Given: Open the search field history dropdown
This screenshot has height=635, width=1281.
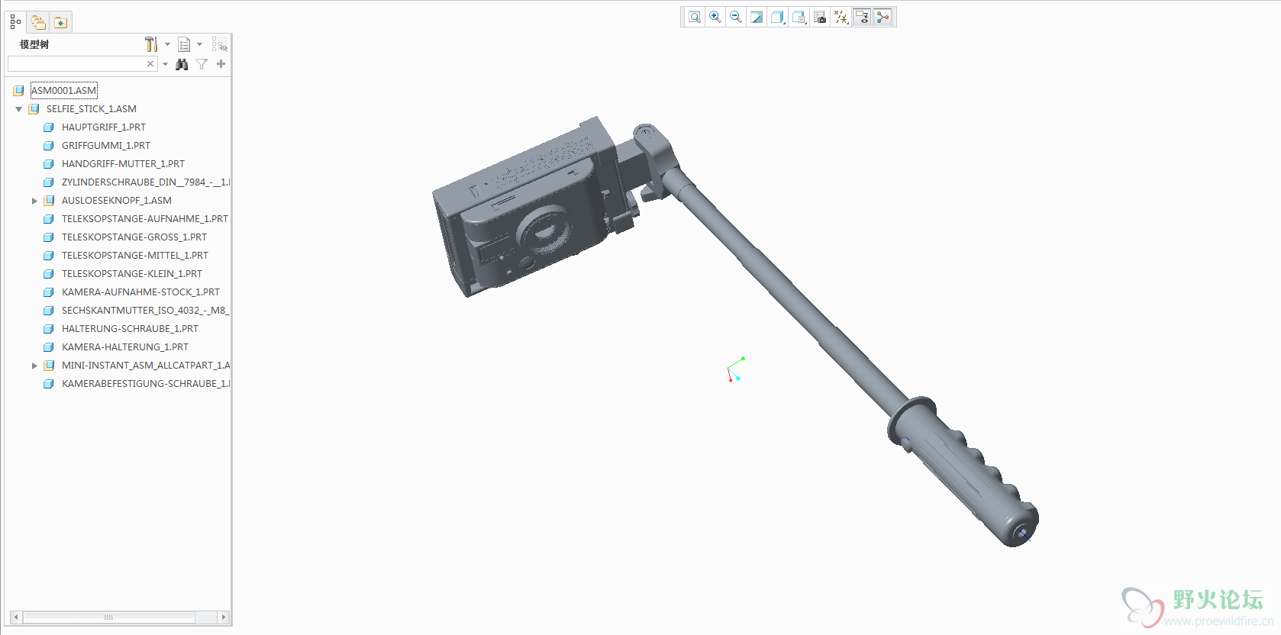Looking at the screenshot, I should 165,64.
